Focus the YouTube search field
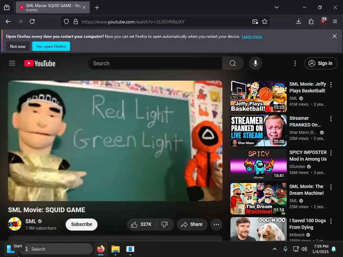 (x=155, y=63)
